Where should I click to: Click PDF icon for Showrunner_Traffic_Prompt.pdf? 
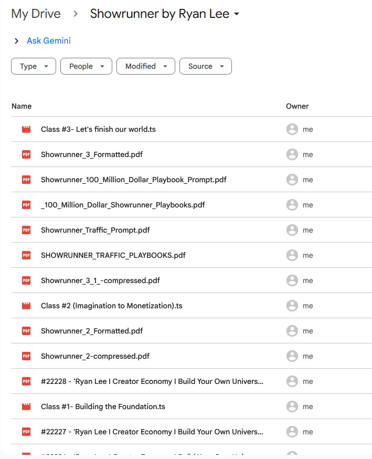[x=26, y=230]
